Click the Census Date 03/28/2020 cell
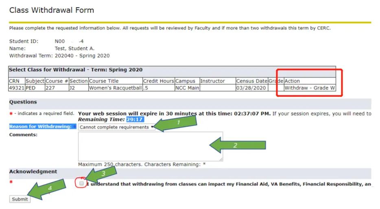The image size is (380, 209). point(251,88)
